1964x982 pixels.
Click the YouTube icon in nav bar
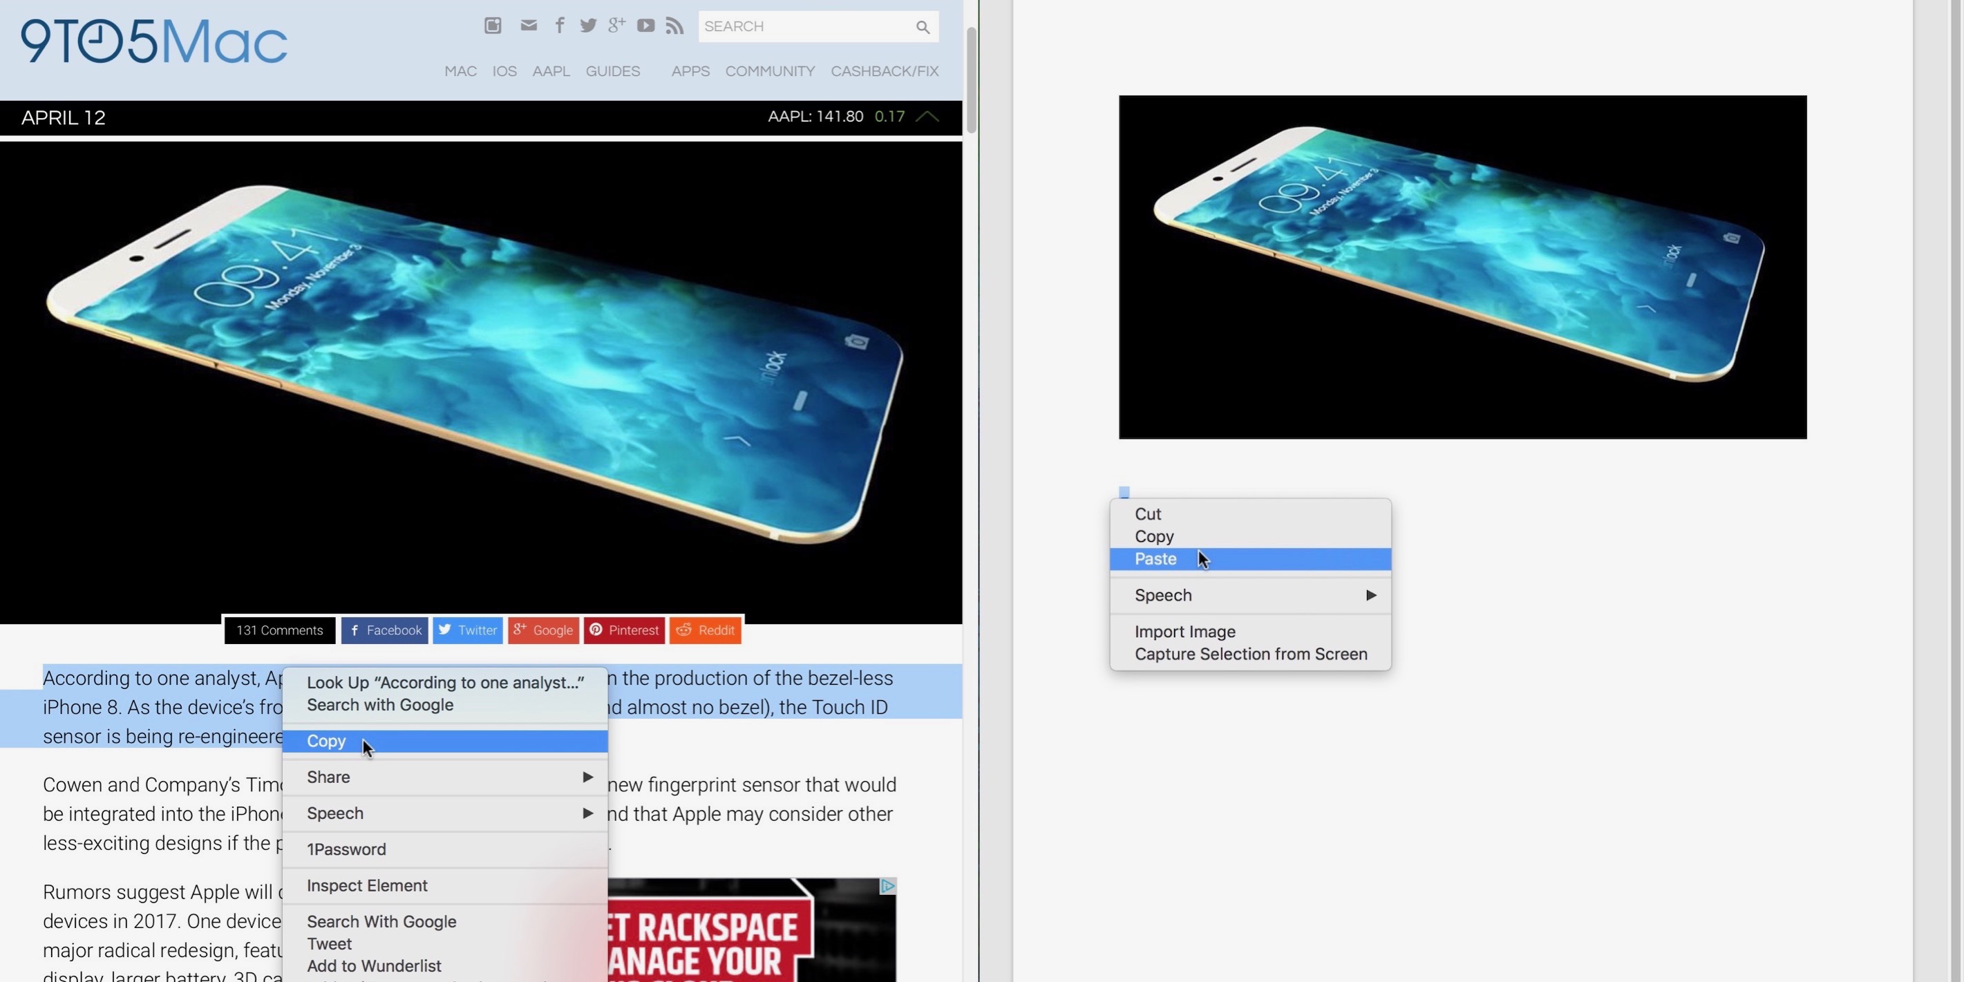click(x=646, y=25)
